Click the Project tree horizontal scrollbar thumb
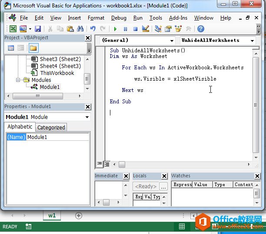This screenshot has width=266, height=234. point(38,96)
